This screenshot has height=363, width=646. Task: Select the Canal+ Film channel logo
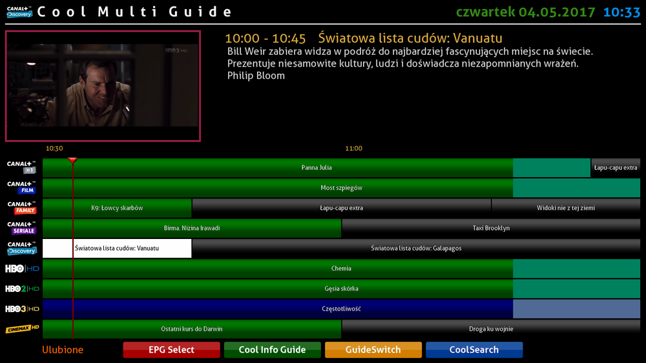[x=21, y=187]
